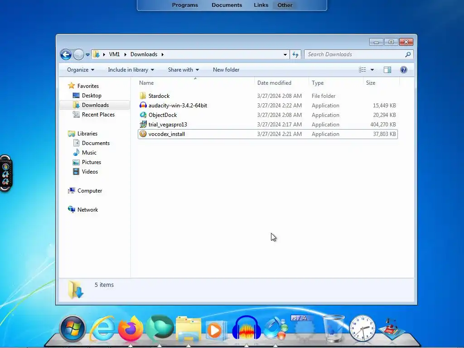The height and width of the screenshot is (348, 464).
Task: Open the file folder icon in dock
Action: (x=188, y=329)
